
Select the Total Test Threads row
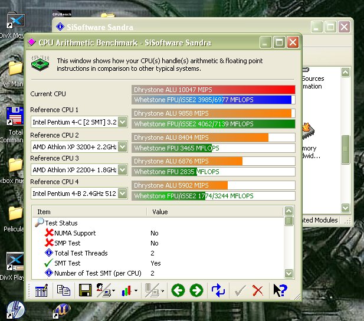(x=158, y=253)
